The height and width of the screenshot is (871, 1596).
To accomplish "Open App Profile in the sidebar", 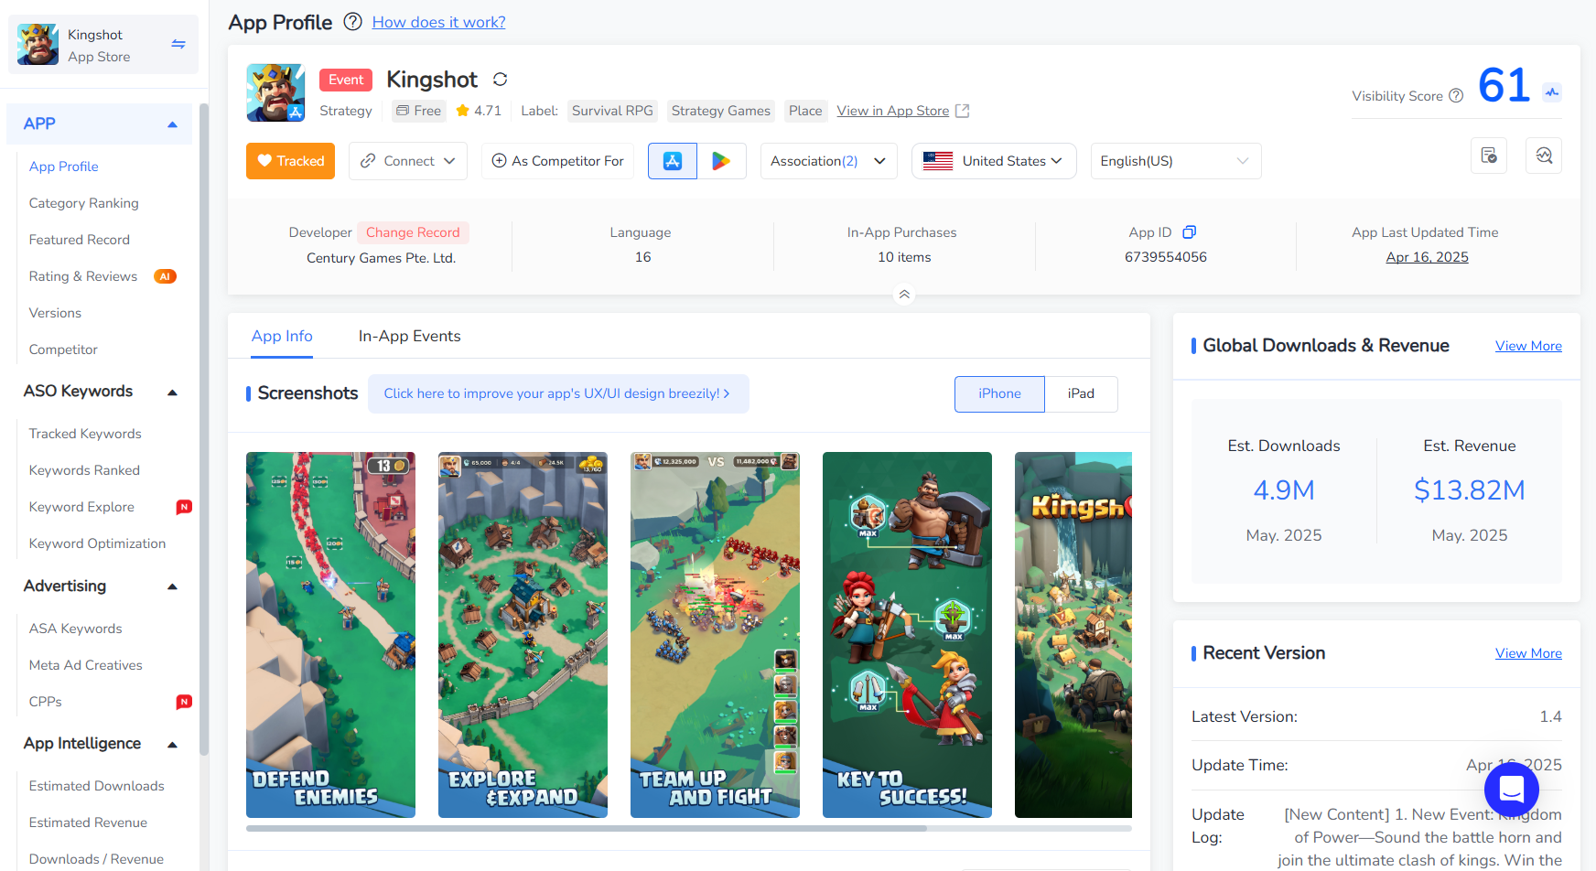I will tap(63, 167).
